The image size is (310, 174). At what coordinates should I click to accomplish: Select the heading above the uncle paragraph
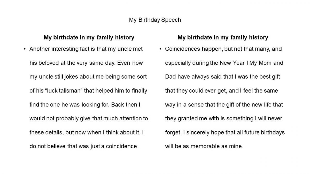pos(89,37)
